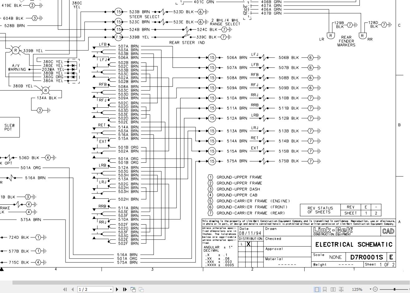The image size is (410, 293).
Task: Click the REAR STEER IND label
Action: pos(187,43)
